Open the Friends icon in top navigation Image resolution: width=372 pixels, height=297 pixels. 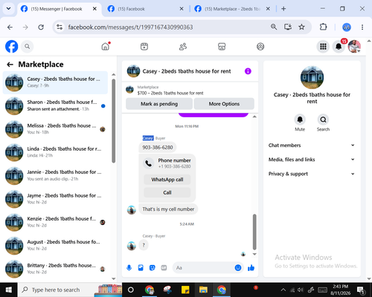pyautogui.click(x=183, y=47)
